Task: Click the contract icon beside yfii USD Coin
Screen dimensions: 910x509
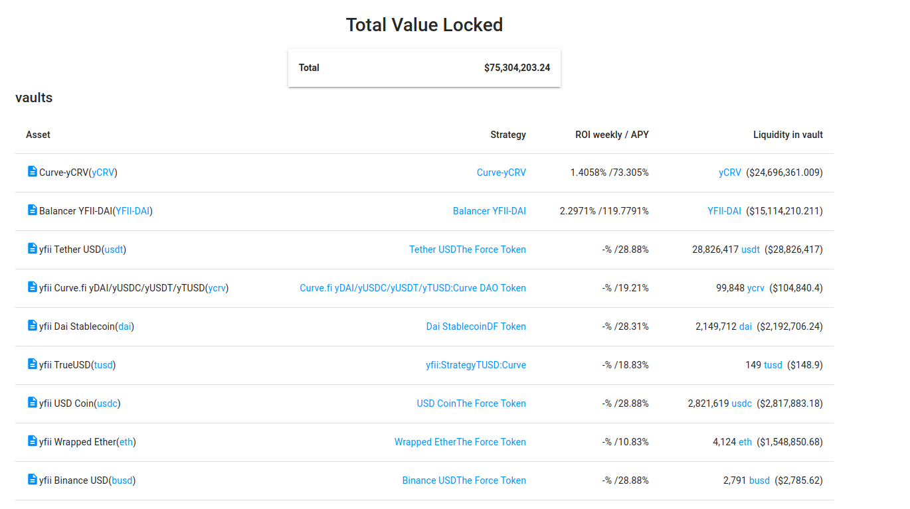Action: 31,403
